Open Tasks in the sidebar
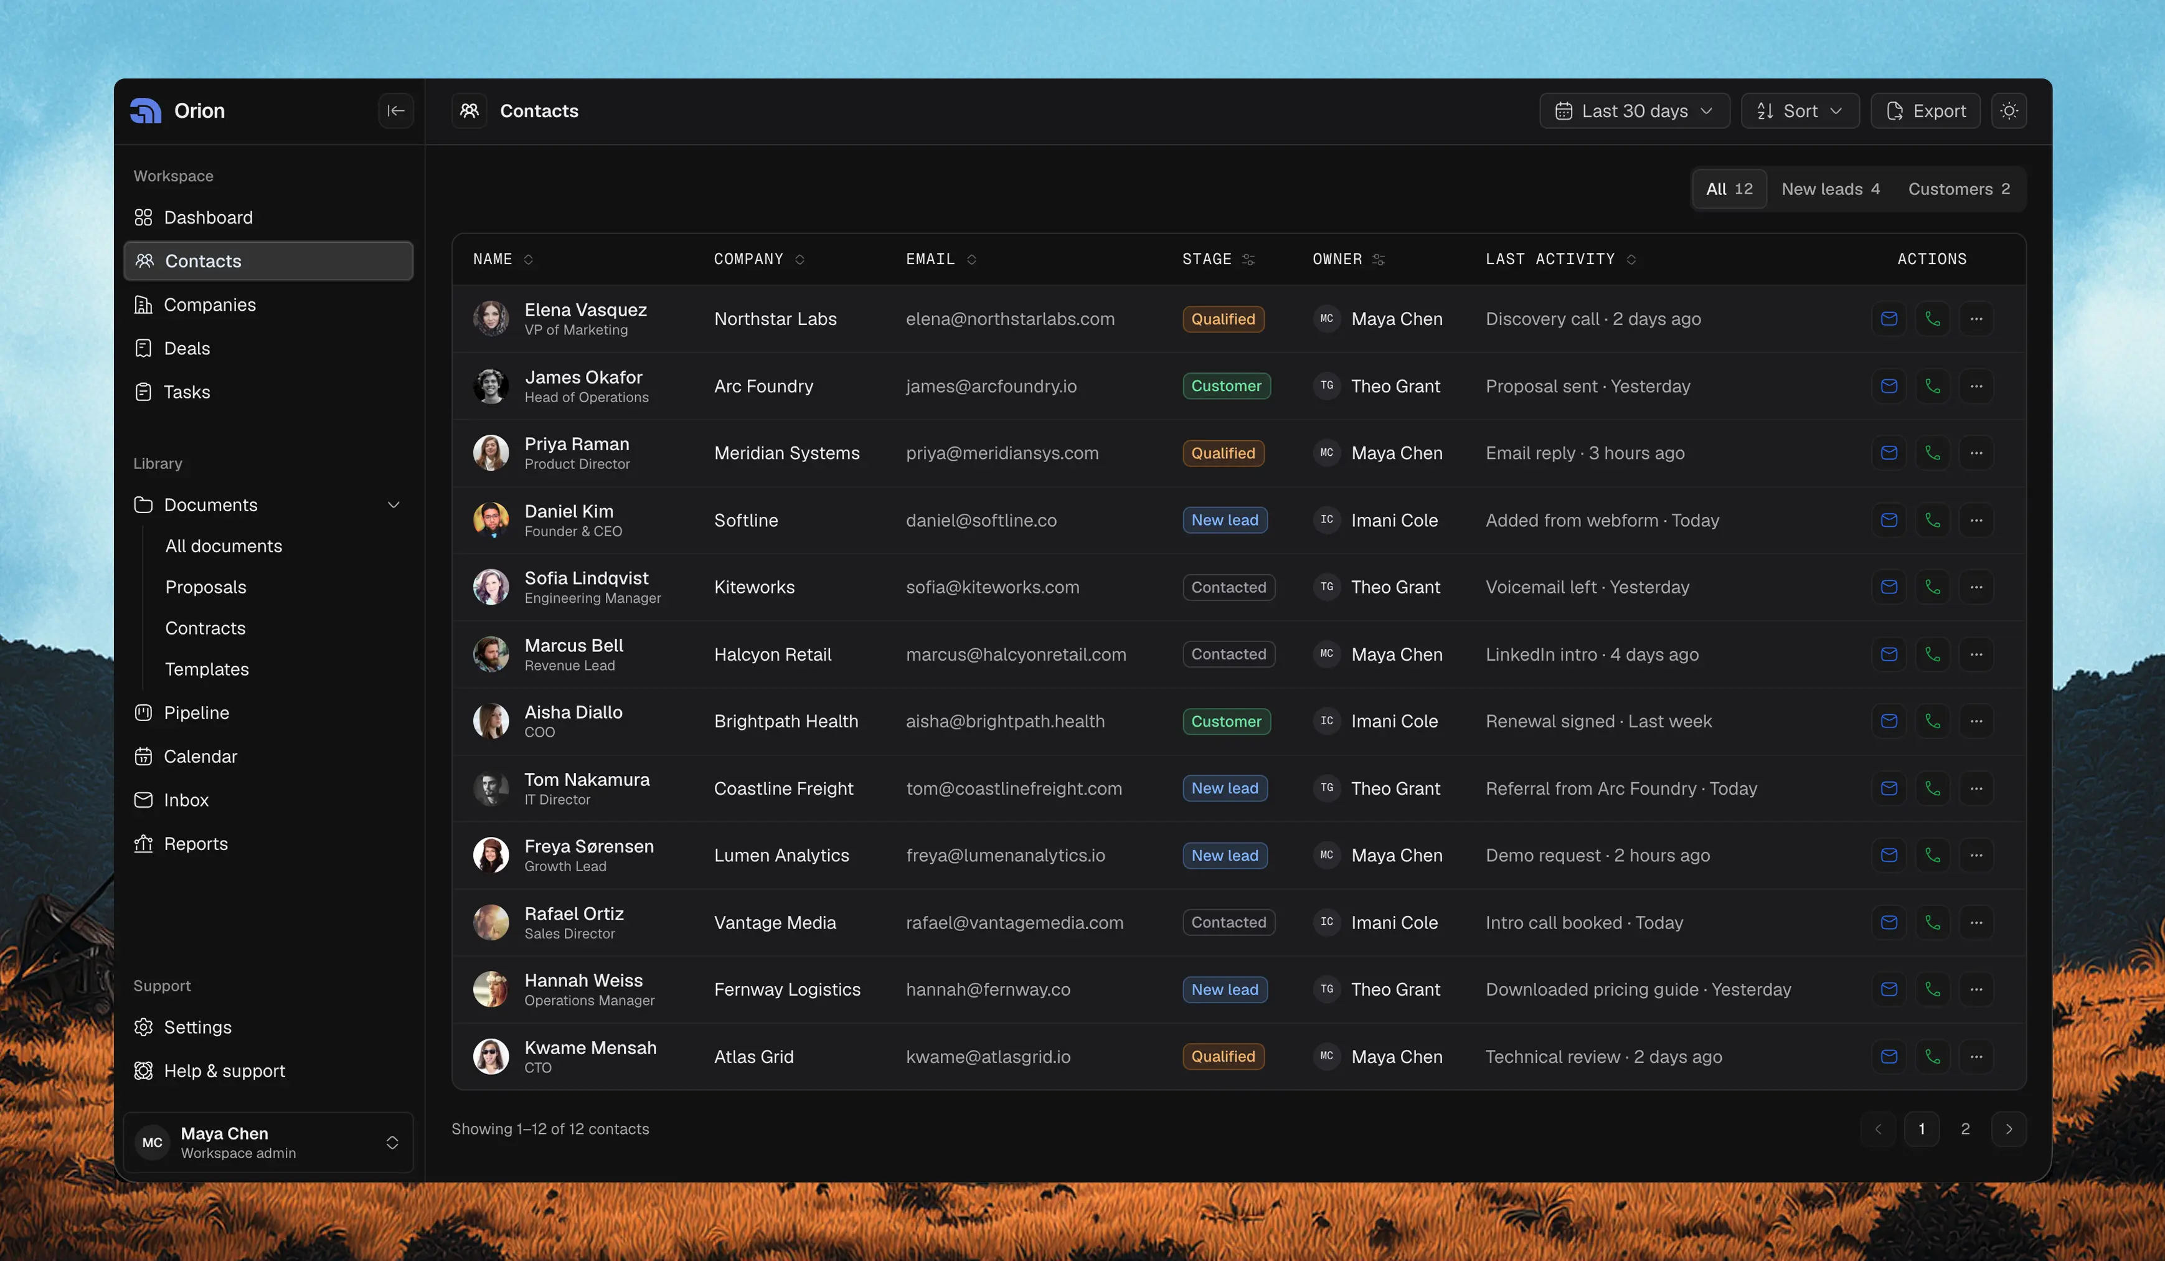This screenshot has height=1261, width=2165. (x=268, y=392)
